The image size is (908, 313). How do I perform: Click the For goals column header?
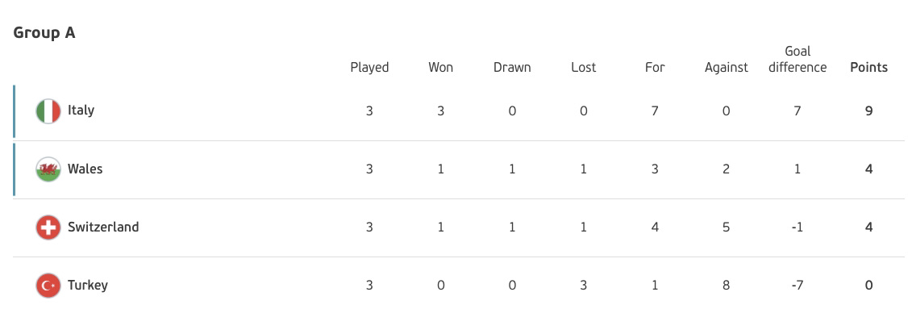point(655,67)
